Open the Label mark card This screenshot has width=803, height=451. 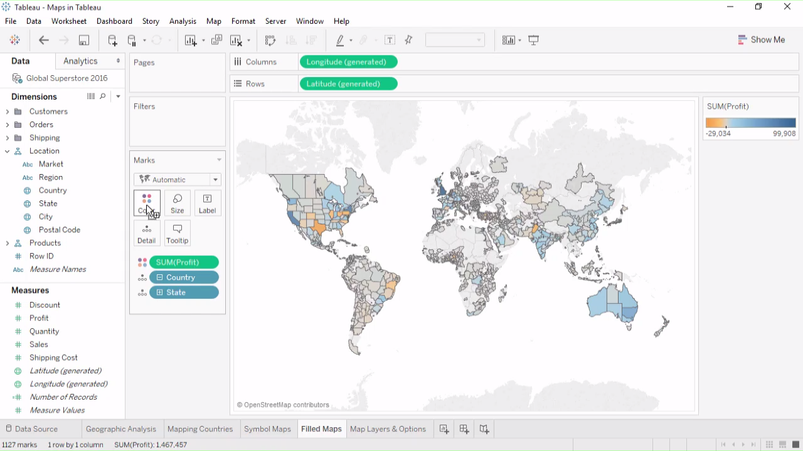[x=207, y=204]
